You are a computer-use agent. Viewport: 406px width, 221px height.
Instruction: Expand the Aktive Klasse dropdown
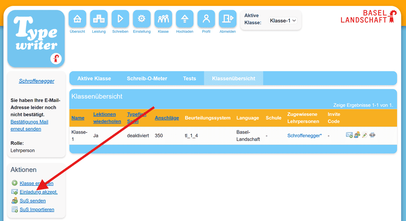pos(283,21)
